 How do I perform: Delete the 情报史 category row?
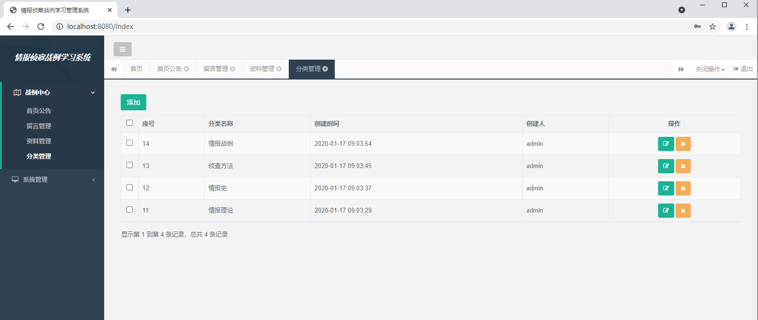683,188
